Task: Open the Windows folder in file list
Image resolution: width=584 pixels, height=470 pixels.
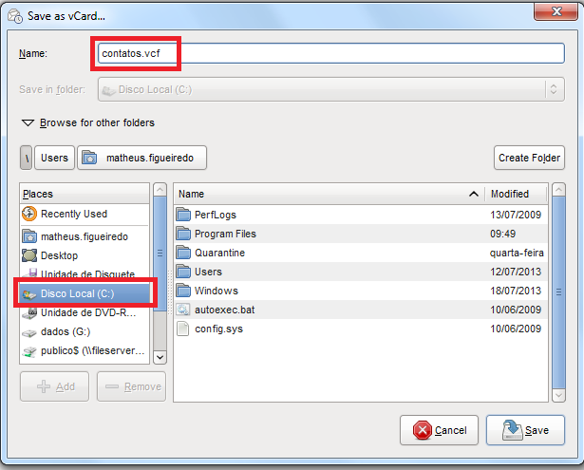Action: coord(216,291)
